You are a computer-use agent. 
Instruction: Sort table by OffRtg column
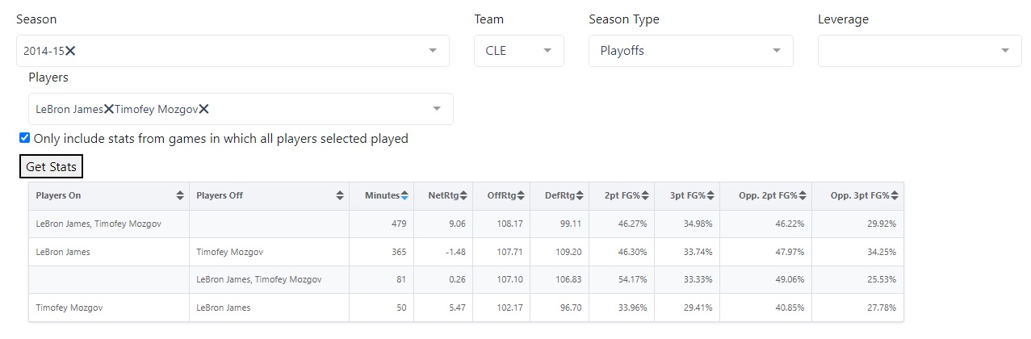click(x=522, y=196)
